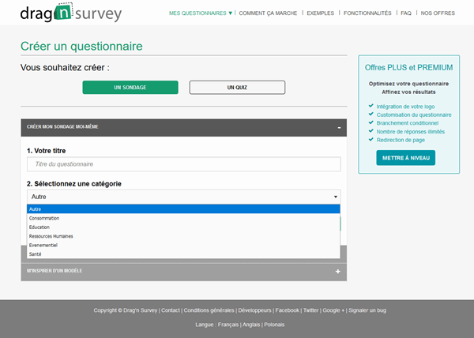Click Mettre à niveau button
Image resolution: width=474 pixels, height=338 pixels.
tap(406, 158)
